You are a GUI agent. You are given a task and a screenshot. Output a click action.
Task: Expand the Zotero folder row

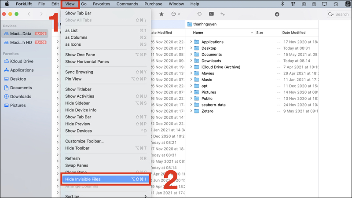click(191, 111)
